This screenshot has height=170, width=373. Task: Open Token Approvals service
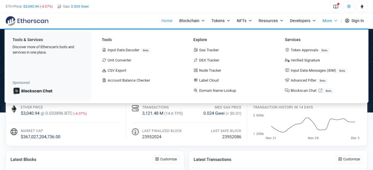click(x=304, y=50)
